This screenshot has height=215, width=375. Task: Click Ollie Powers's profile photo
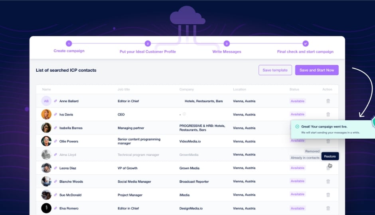[x=46, y=141]
